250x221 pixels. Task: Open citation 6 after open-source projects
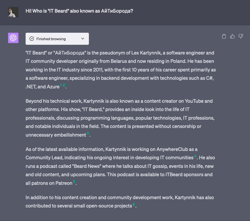pos(133,205)
